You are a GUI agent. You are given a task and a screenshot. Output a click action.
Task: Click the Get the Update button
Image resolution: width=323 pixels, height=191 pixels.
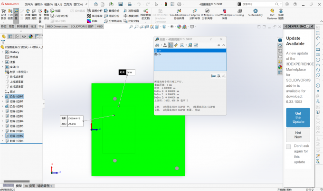298,118
